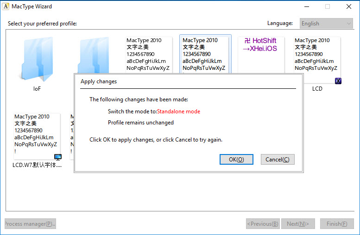Go to Previous wizard page
The image size is (360, 235).
[x=263, y=223]
